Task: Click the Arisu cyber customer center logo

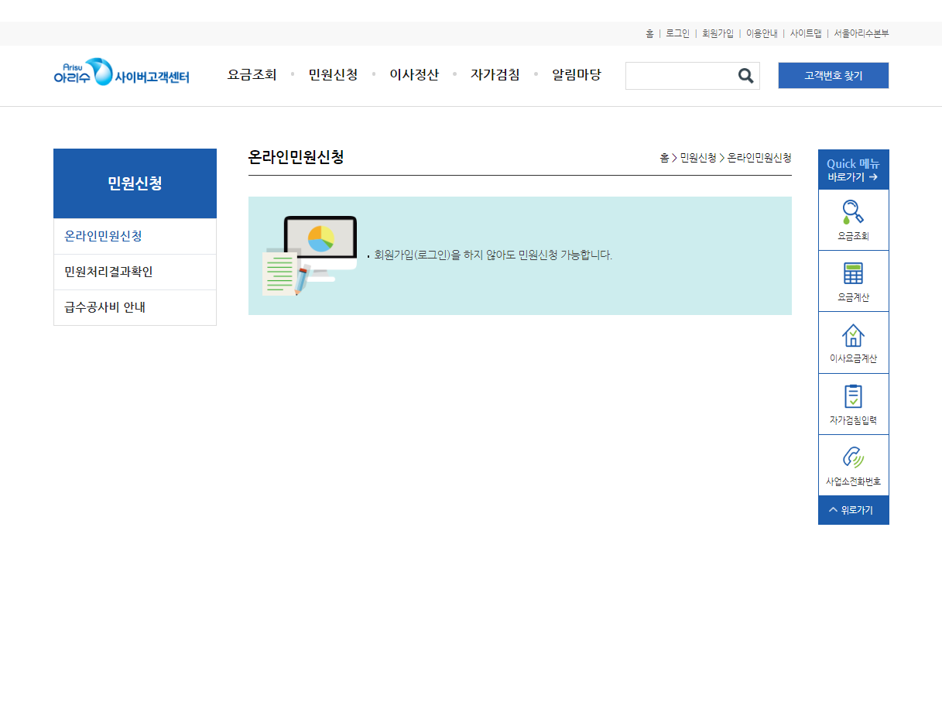Action: point(122,72)
